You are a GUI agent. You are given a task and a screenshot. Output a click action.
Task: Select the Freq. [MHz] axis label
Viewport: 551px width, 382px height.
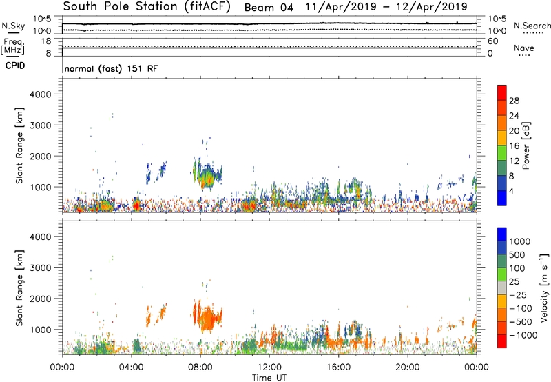point(12,46)
